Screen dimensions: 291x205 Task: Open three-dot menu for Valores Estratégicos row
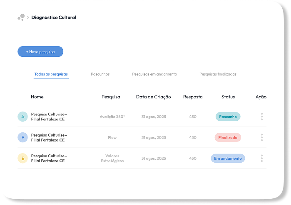tap(261, 158)
